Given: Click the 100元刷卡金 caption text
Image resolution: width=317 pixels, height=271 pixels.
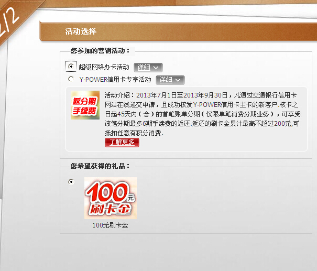Looking at the screenshot, I should point(110,225).
